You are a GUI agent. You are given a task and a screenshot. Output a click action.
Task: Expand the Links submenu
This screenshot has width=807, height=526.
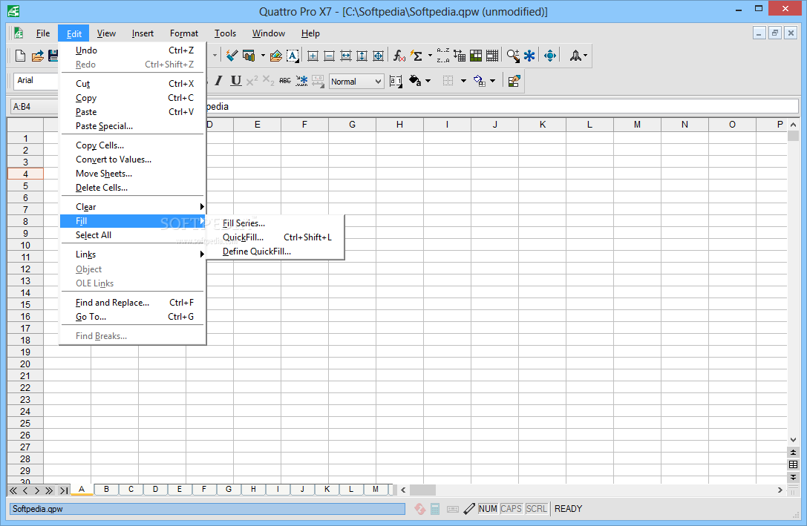tap(133, 254)
